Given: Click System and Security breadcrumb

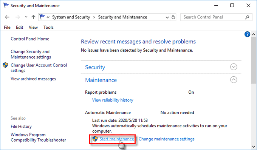Looking at the screenshot, I should click(x=71, y=17).
